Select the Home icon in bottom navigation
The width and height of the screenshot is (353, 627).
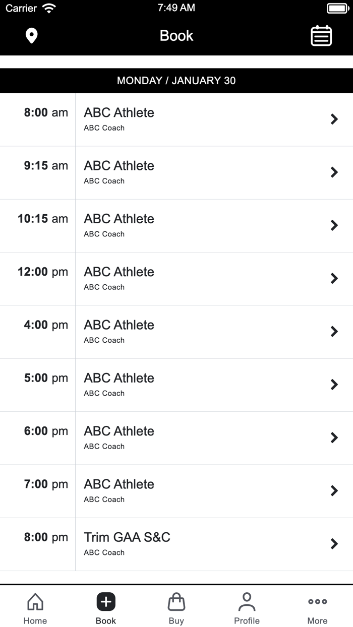tap(35, 602)
